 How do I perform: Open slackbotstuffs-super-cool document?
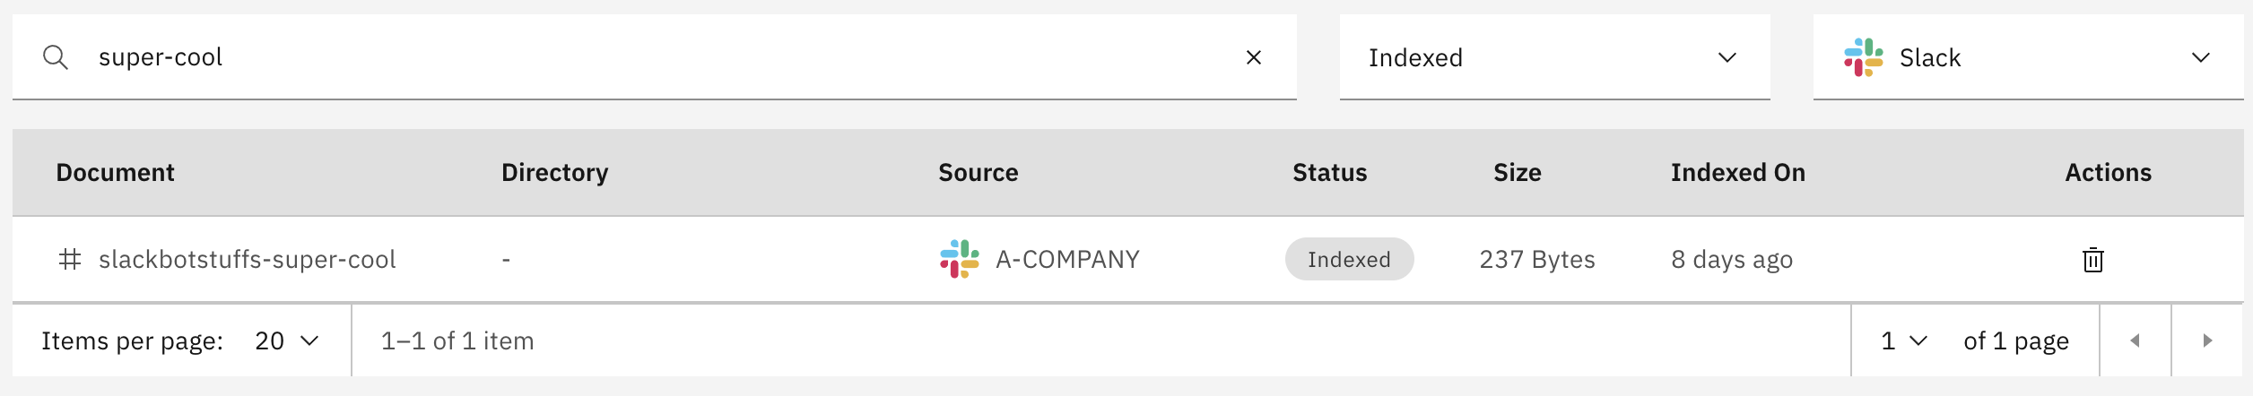click(247, 260)
